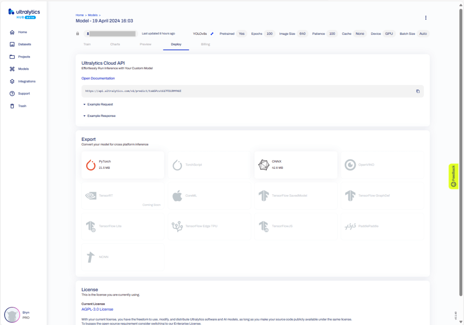The width and height of the screenshot is (464, 325).
Task: Open the three-dot model options menu
Action: tap(425, 18)
